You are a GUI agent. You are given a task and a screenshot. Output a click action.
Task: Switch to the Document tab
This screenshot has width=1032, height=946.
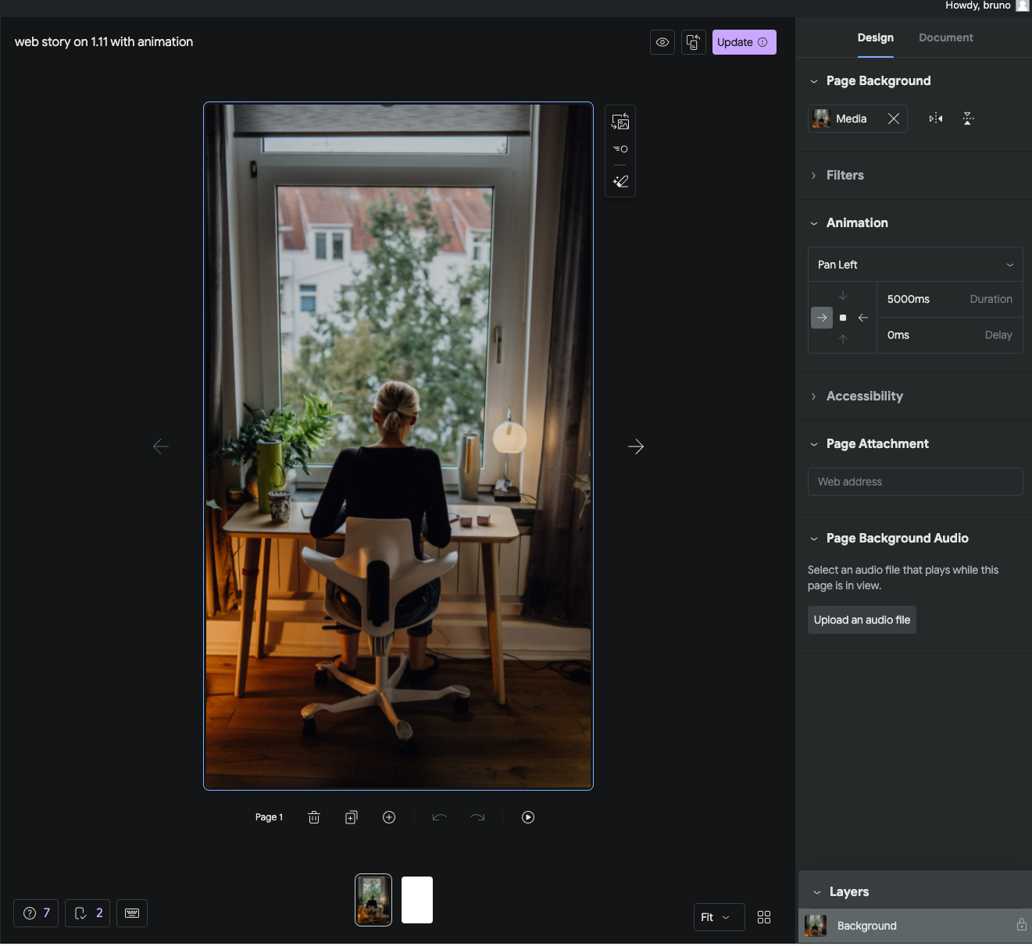945,37
